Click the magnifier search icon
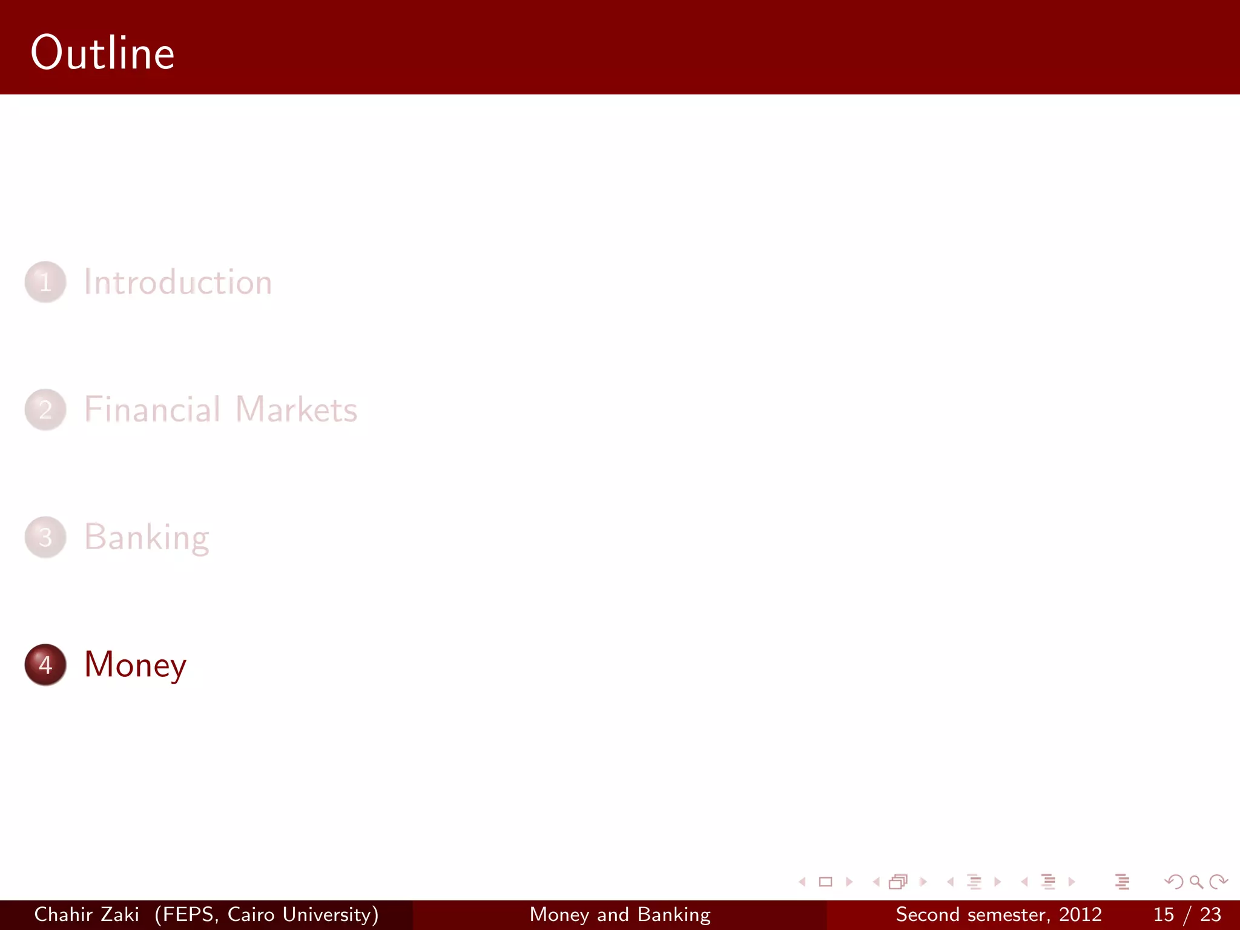This screenshot has height=930, width=1240. pyautogui.click(x=1196, y=882)
